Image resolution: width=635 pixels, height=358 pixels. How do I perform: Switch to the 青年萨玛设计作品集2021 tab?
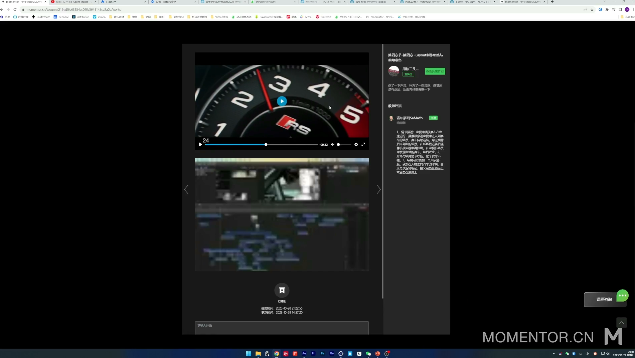point(223,2)
